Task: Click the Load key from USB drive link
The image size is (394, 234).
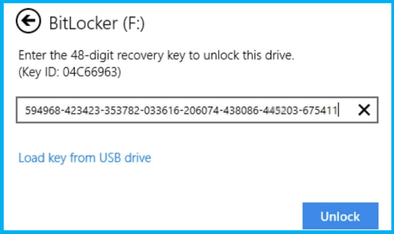Action: tap(84, 157)
